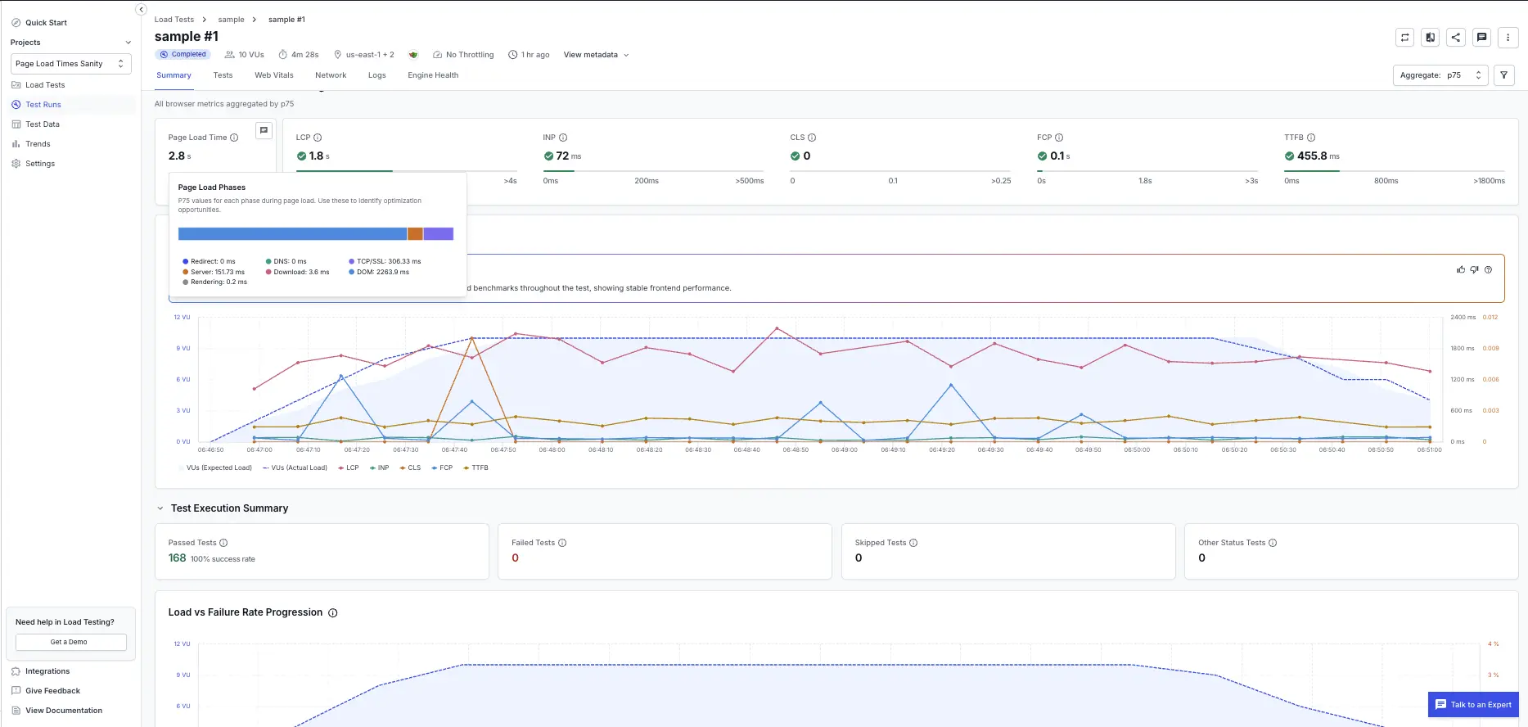Click Load vs Failure Rate info icon
The width and height of the screenshot is (1528, 727).
click(x=333, y=613)
